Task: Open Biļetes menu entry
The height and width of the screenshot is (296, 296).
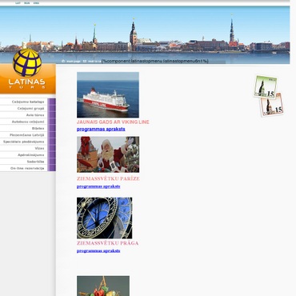Action: tap(28, 129)
